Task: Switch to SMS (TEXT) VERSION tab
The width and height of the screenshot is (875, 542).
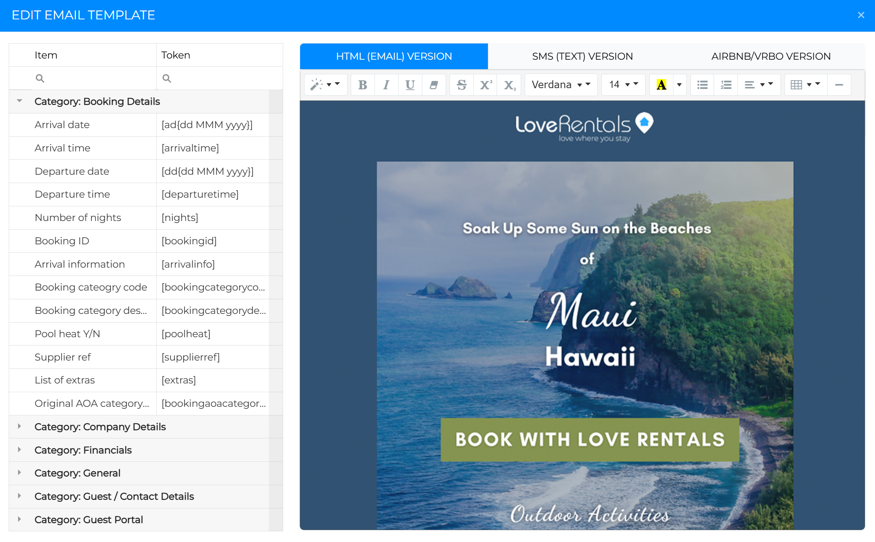Action: (582, 56)
